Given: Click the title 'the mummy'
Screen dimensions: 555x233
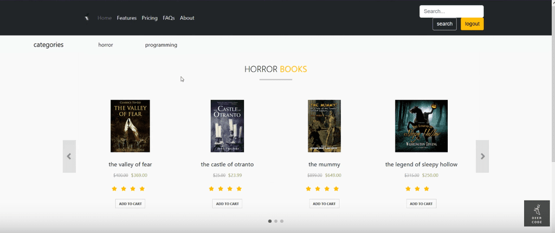Looking at the screenshot, I should (324, 164).
